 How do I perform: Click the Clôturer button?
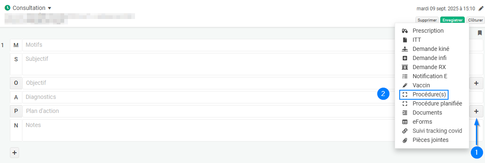[475, 20]
